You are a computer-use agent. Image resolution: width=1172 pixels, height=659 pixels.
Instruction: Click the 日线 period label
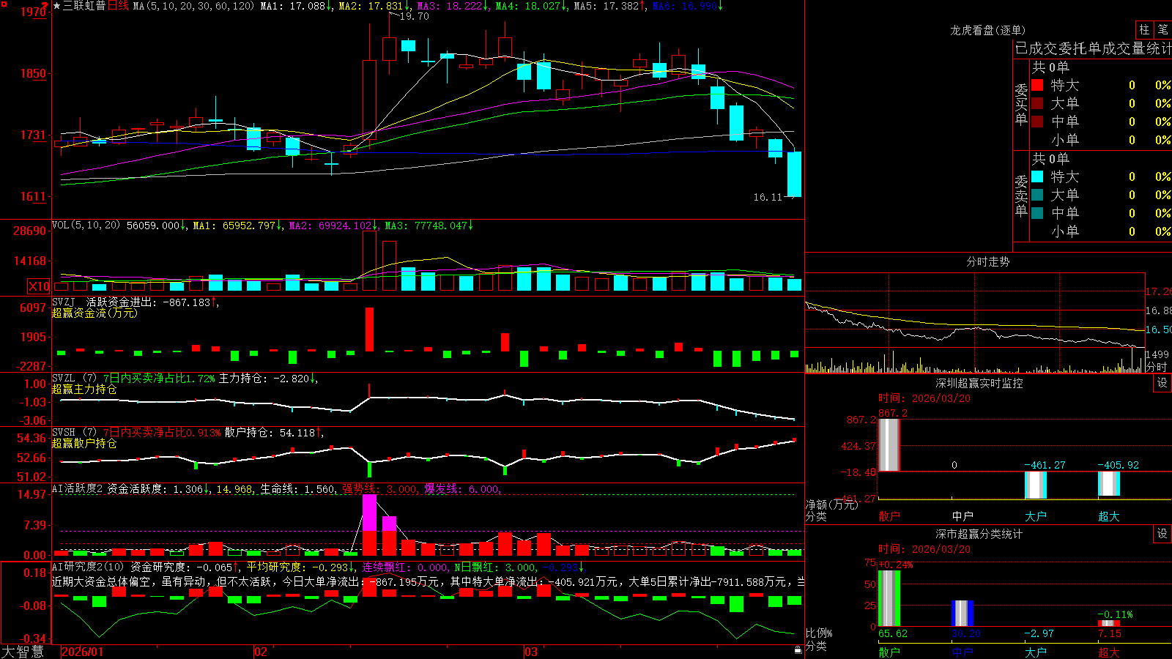pyautogui.click(x=118, y=6)
